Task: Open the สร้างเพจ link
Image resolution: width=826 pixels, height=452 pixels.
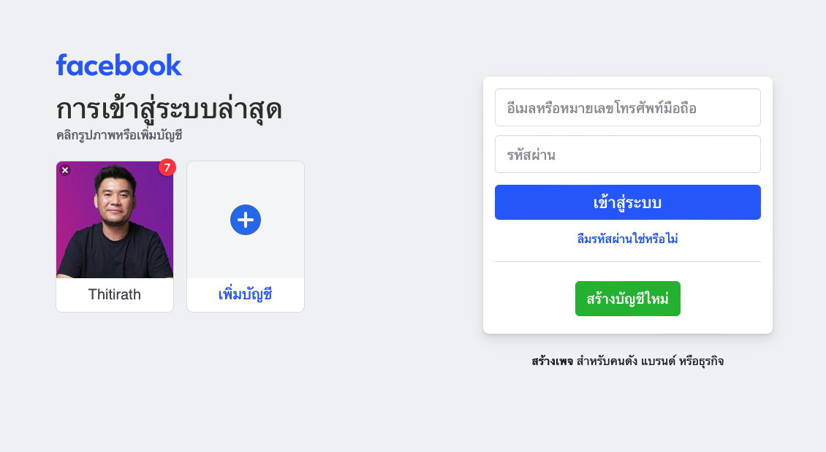Action: point(552,361)
